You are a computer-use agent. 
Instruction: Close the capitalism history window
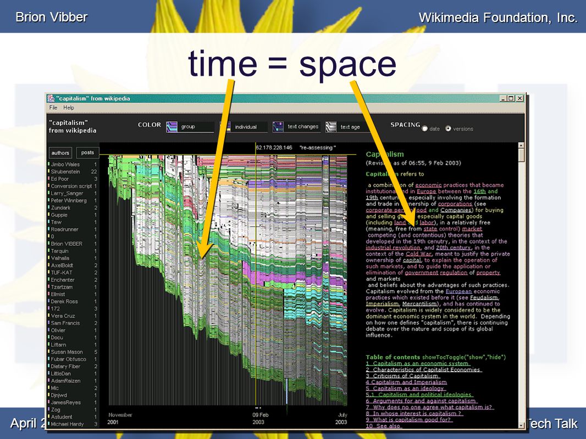click(519, 98)
